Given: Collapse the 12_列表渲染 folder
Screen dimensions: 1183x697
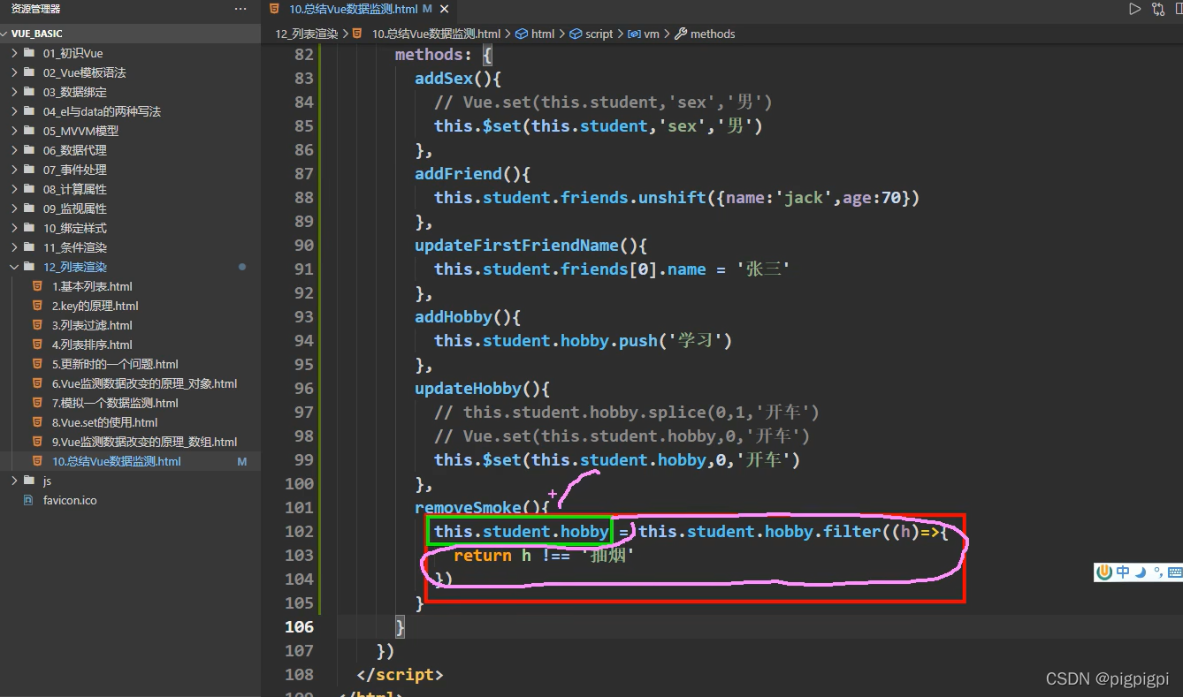Looking at the screenshot, I should 131,267.
